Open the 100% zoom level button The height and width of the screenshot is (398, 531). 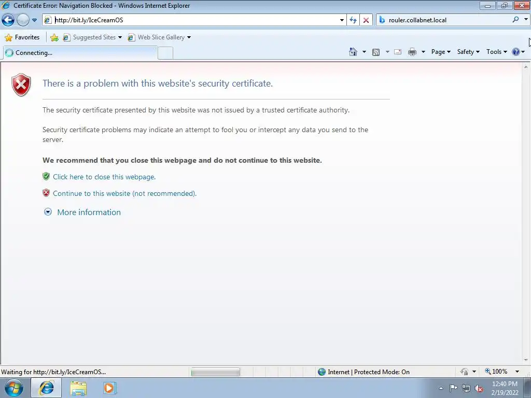(496, 372)
